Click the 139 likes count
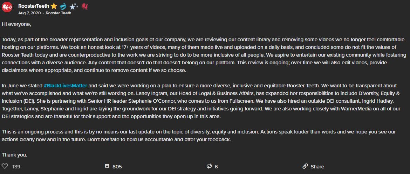This screenshot has height=174, width=410. point(16,167)
